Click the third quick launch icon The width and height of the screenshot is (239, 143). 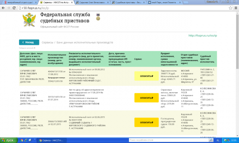point(30,140)
